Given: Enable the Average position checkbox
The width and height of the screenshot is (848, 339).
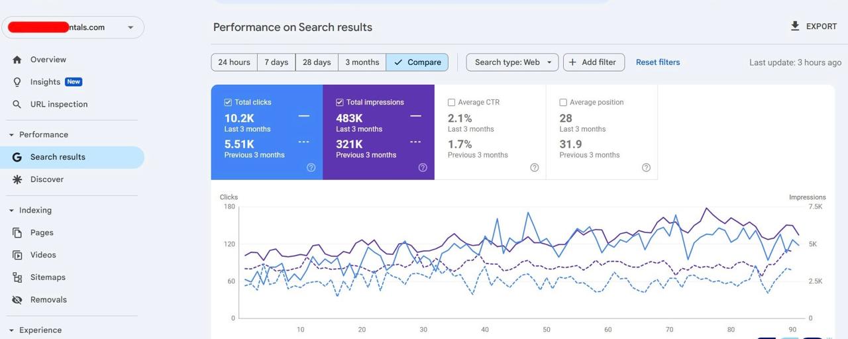Looking at the screenshot, I should [x=563, y=103].
